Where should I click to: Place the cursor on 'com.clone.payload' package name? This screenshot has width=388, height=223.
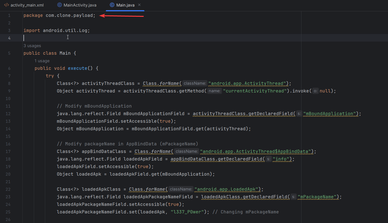[x=69, y=15]
